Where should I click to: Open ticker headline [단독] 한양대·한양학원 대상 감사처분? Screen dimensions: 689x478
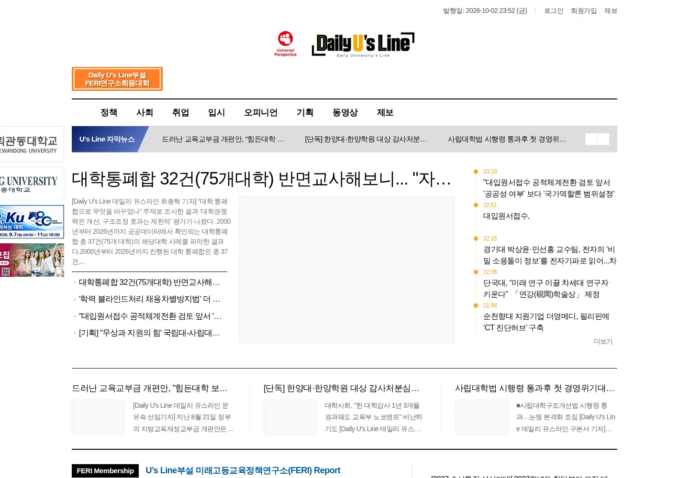366,139
